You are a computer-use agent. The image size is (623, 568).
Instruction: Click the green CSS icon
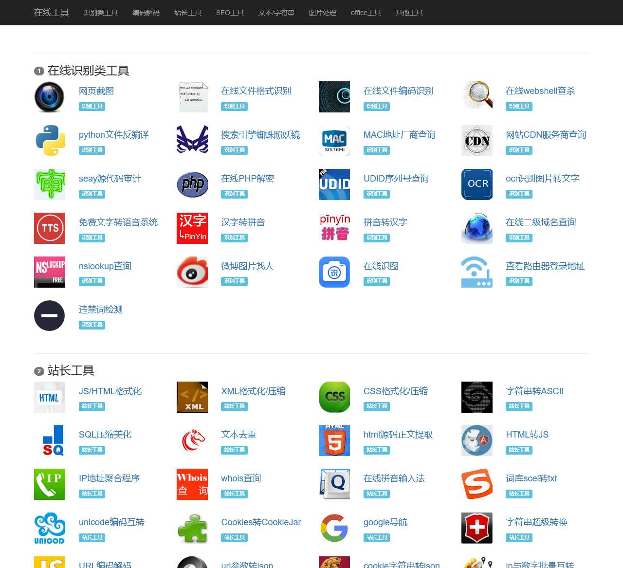(x=334, y=397)
